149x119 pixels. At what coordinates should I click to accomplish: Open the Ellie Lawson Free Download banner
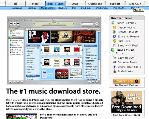pos(127,102)
